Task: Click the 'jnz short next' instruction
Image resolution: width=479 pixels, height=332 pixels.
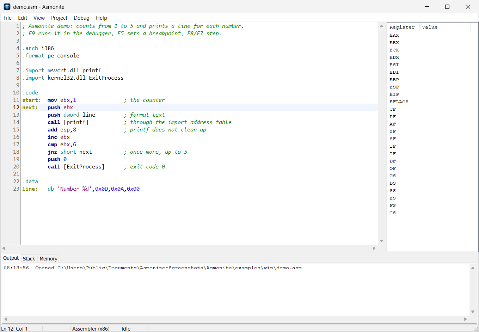Action: tap(70, 152)
